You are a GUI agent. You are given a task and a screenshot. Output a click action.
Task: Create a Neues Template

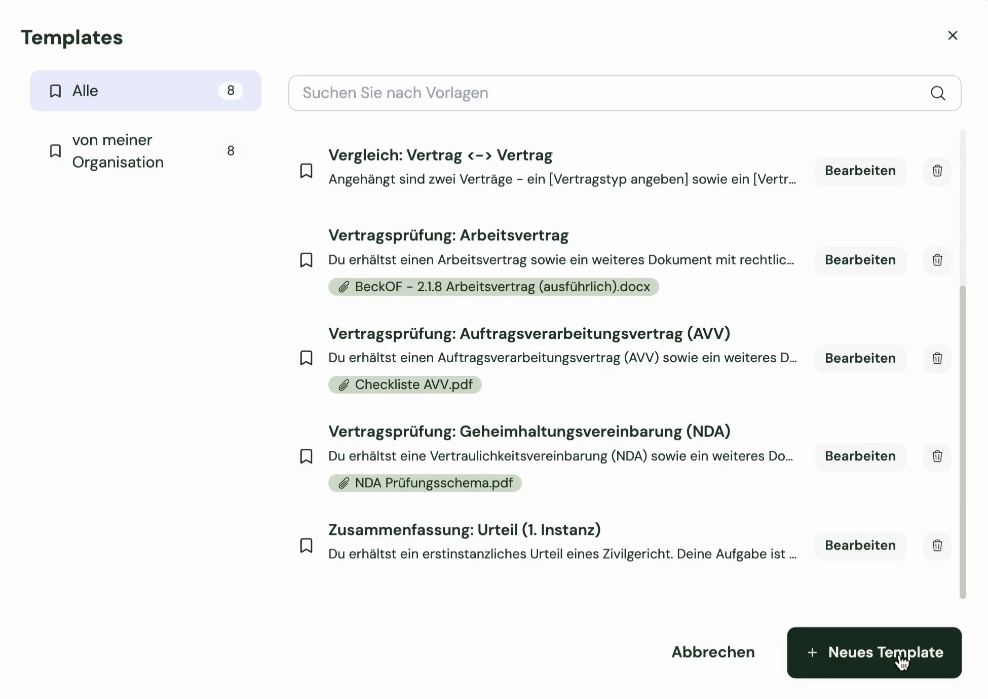[x=874, y=652]
